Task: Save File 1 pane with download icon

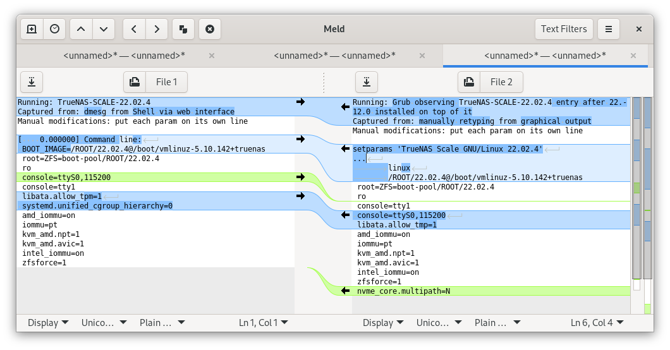Action: tap(32, 82)
